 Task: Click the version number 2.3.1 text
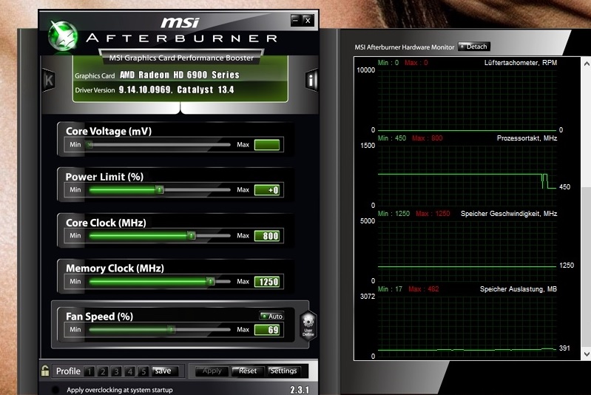pyautogui.click(x=300, y=390)
